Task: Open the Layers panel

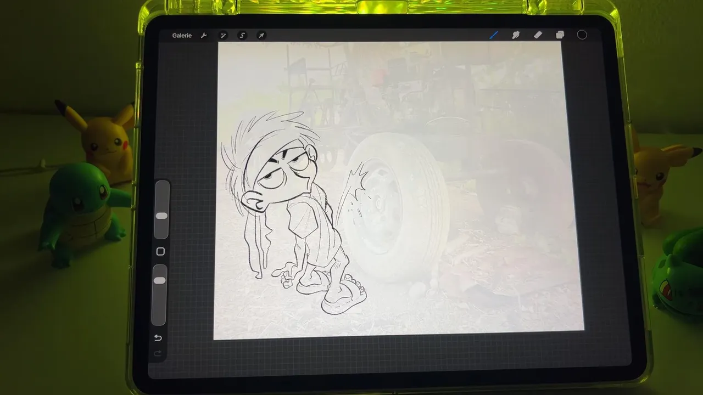Action: pos(560,35)
